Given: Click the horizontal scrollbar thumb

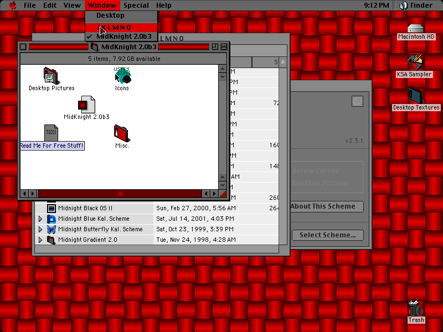Looking at the screenshot, I should click(x=120, y=194).
